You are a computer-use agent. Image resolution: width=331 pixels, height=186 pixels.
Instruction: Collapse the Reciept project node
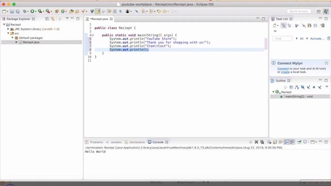4,24
